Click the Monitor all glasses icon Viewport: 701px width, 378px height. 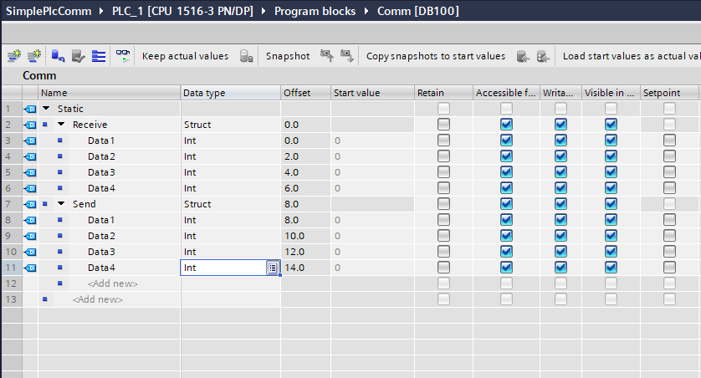tap(122, 56)
